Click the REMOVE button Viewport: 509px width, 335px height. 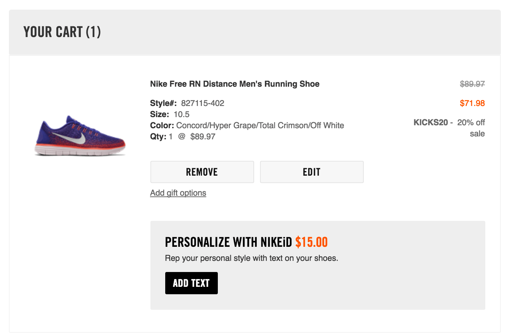click(202, 172)
